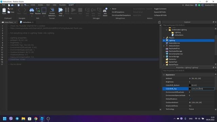The height and width of the screenshot is (122, 217).
Task: Undock the Explorer panel
Action: (x=213, y=22)
